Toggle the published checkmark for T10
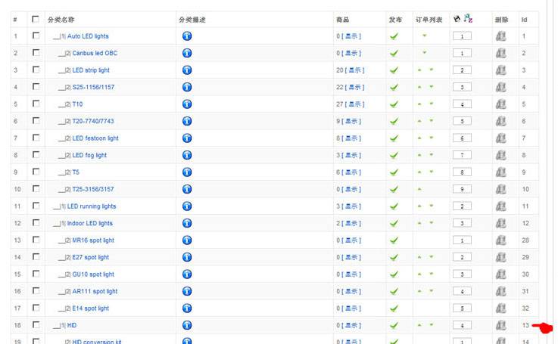558x344 pixels. click(x=394, y=104)
